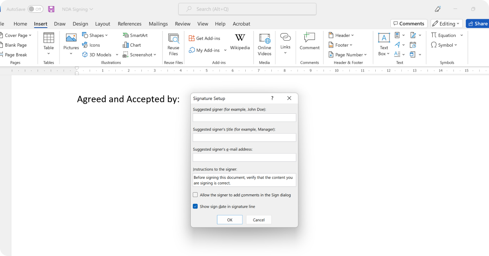Viewport: 489px width, 256px height.
Task: Open the Help tab
Action: 220,24
